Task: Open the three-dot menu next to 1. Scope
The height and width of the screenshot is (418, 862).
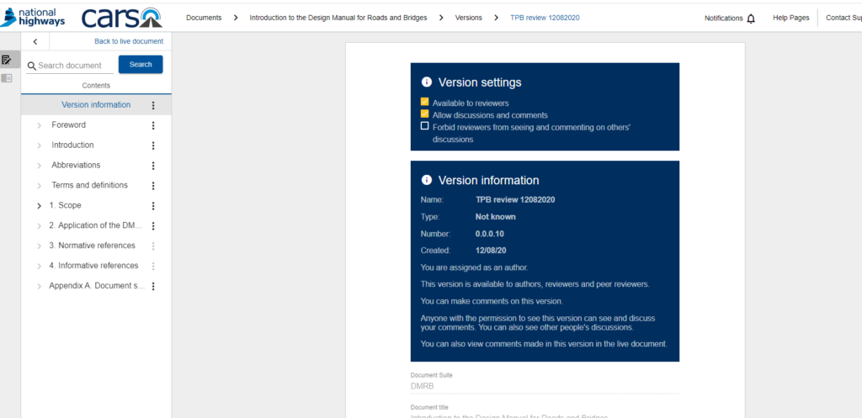Action: click(153, 206)
